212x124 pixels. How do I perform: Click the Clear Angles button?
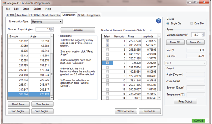pyautogui.click(x=42, y=104)
